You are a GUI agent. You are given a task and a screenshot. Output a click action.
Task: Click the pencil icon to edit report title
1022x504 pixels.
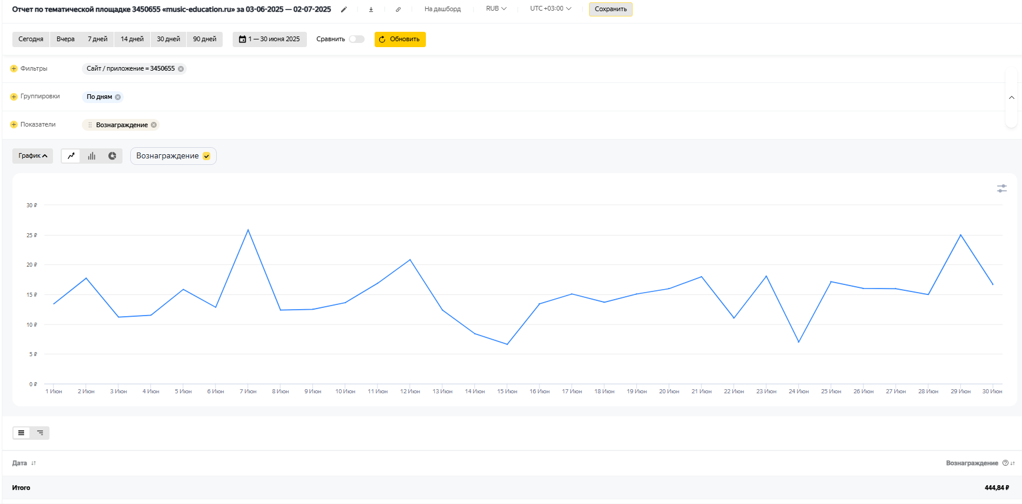point(344,9)
